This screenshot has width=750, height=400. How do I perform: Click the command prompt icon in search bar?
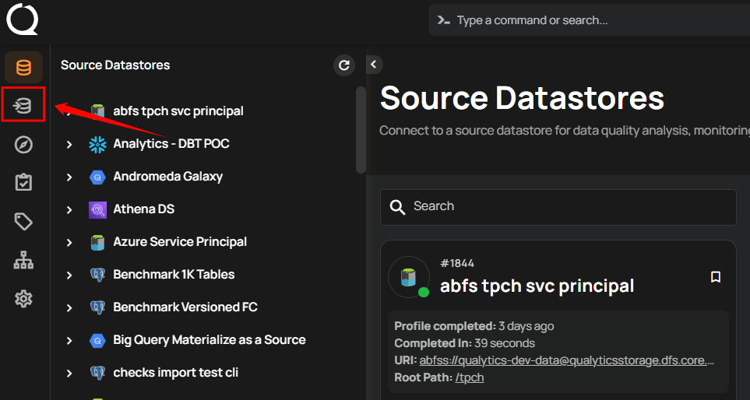(x=445, y=20)
